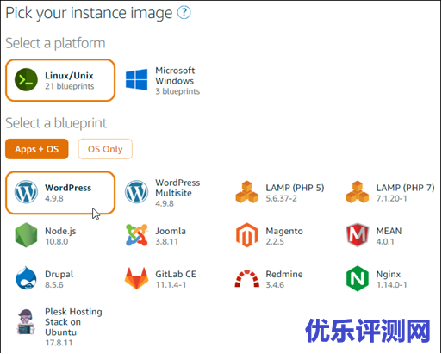Select the WordPress 4.9.8 blueprint

(x=60, y=193)
